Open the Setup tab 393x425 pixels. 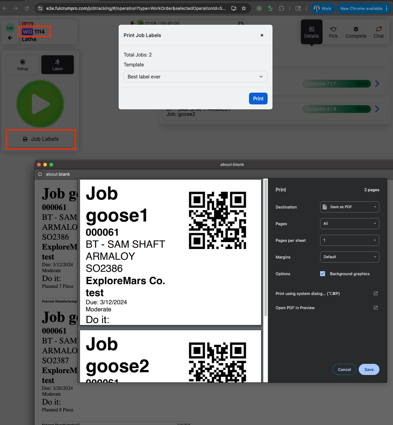pos(23,65)
